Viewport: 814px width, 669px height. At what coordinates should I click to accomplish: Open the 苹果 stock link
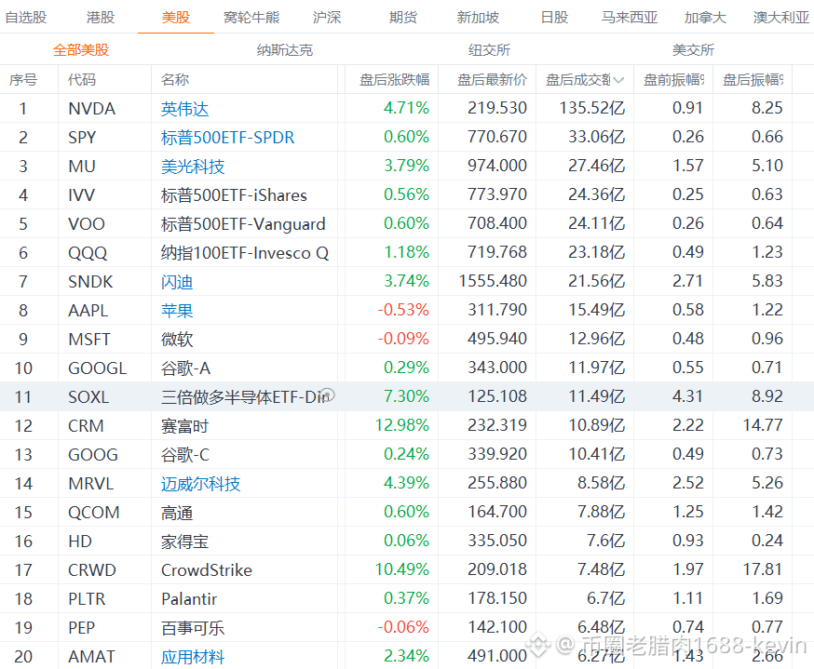tap(177, 311)
